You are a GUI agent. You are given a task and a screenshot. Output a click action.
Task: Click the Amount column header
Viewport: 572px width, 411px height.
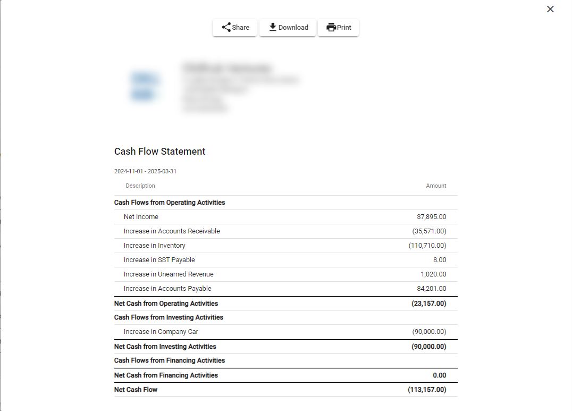click(x=436, y=186)
